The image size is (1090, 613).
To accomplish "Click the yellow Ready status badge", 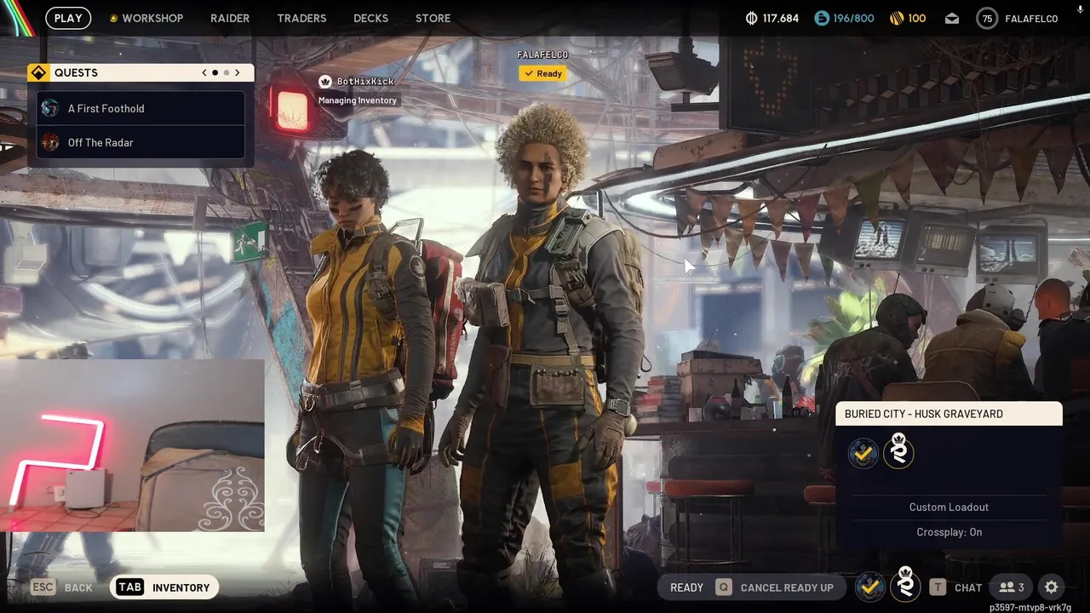I will point(542,73).
